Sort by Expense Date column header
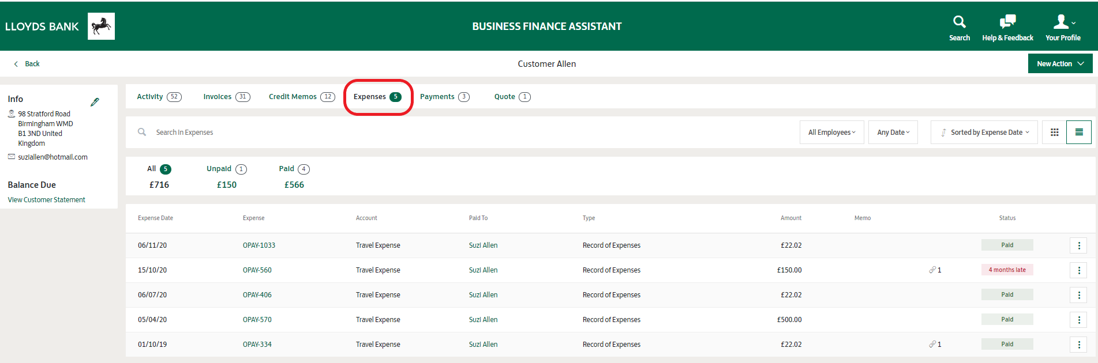 (x=155, y=218)
